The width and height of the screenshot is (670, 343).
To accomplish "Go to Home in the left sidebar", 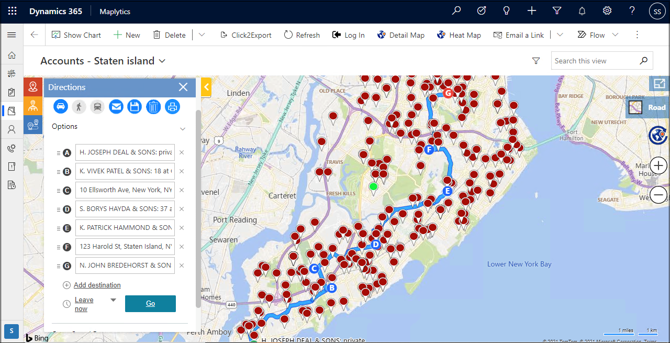I will coord(12,55).
